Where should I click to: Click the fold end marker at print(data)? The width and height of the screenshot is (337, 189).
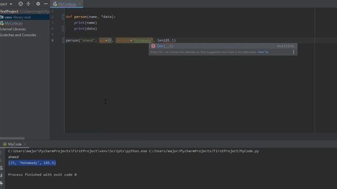pos(64,28)
